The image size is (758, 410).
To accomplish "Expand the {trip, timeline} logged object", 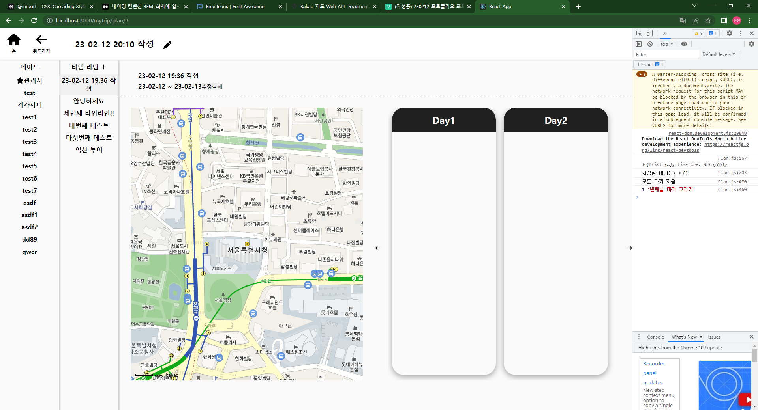I will (x=644, y=165).
